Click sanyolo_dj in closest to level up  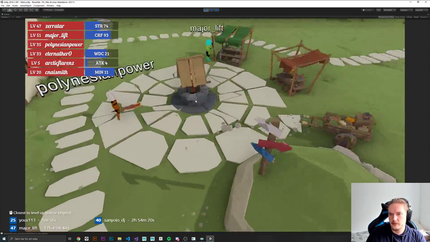coord(125,220)
